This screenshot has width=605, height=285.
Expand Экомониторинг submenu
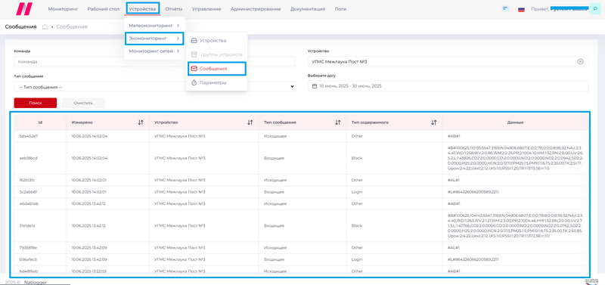(154, 39)
